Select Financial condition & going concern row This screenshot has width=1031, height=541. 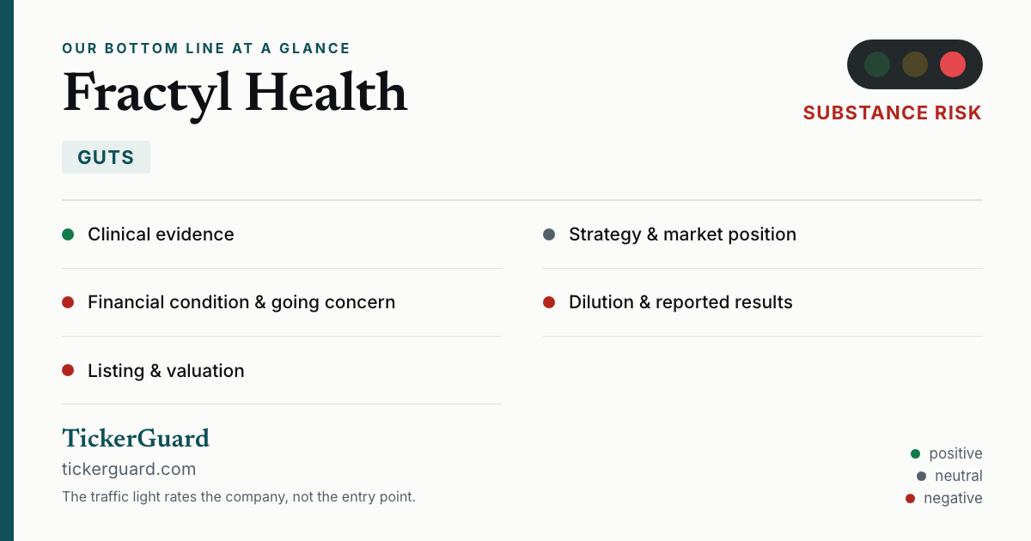(x=282, y=302)
